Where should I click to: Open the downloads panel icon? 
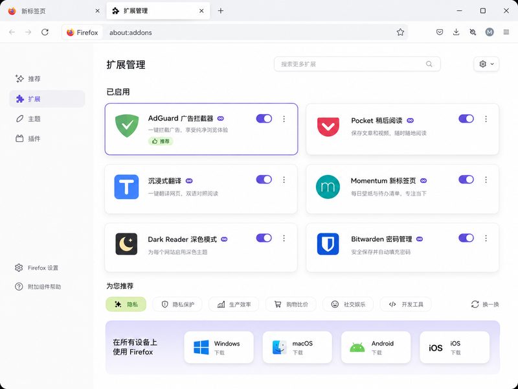coord(456,32)
